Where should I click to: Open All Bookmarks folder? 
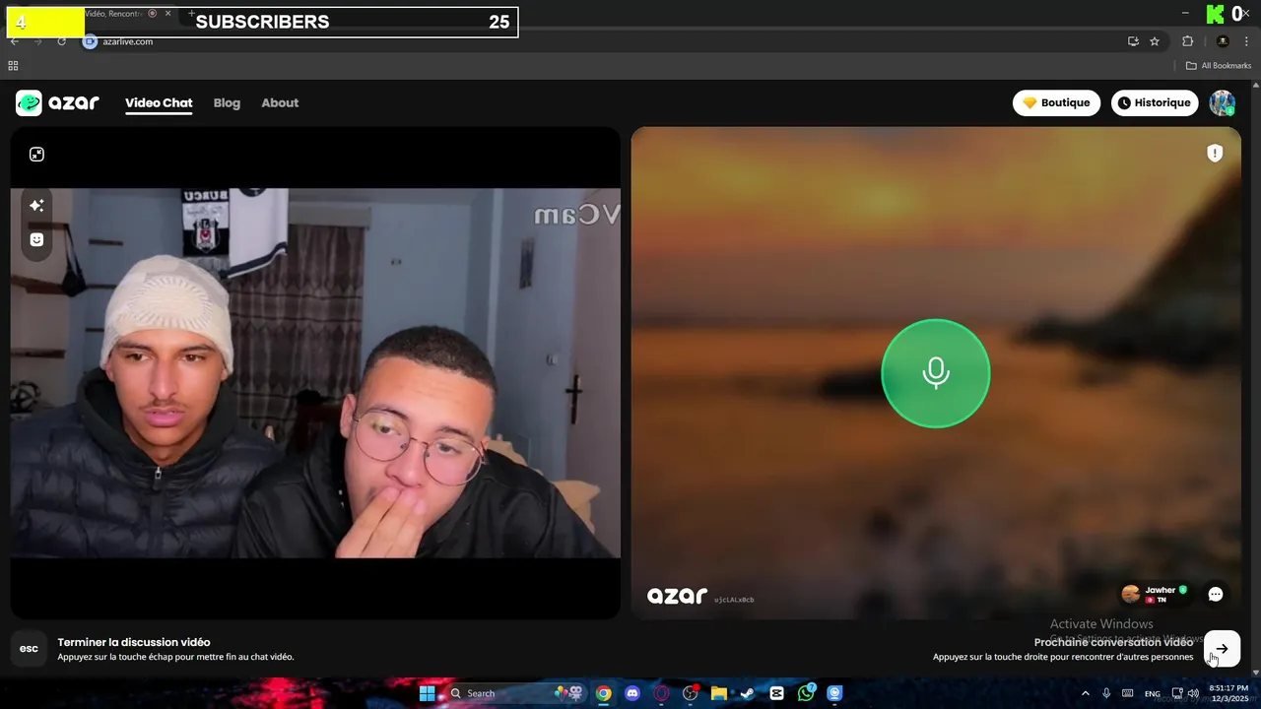1219,66
